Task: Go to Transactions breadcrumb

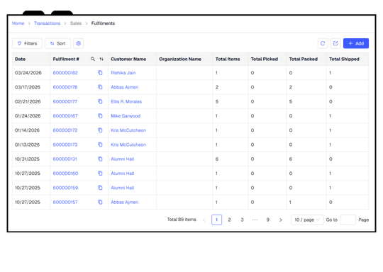Action: (47, 23)
